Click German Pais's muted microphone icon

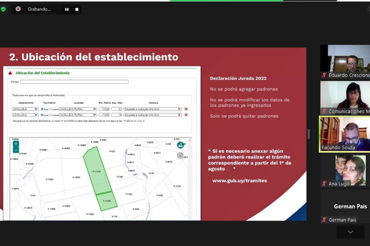coord(324,220)
